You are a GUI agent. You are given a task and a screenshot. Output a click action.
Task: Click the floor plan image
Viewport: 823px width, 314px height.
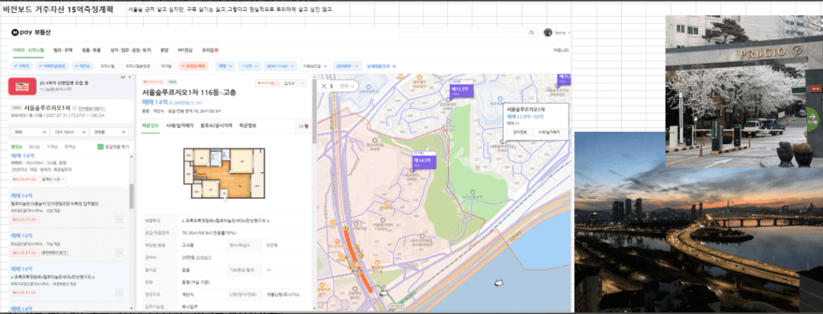tap(223, 173)
